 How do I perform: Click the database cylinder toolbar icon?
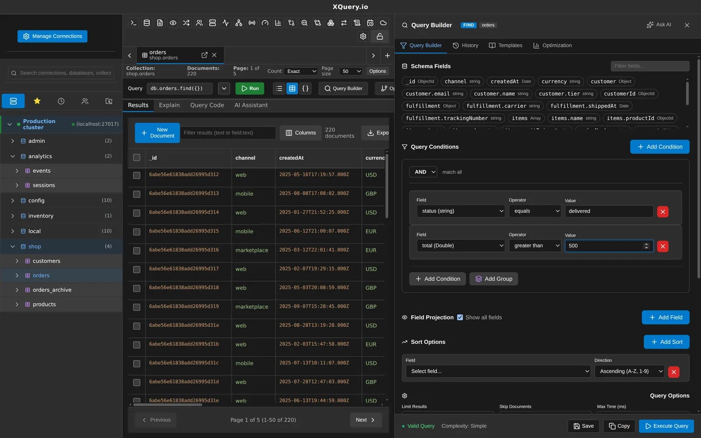point(147,23)
